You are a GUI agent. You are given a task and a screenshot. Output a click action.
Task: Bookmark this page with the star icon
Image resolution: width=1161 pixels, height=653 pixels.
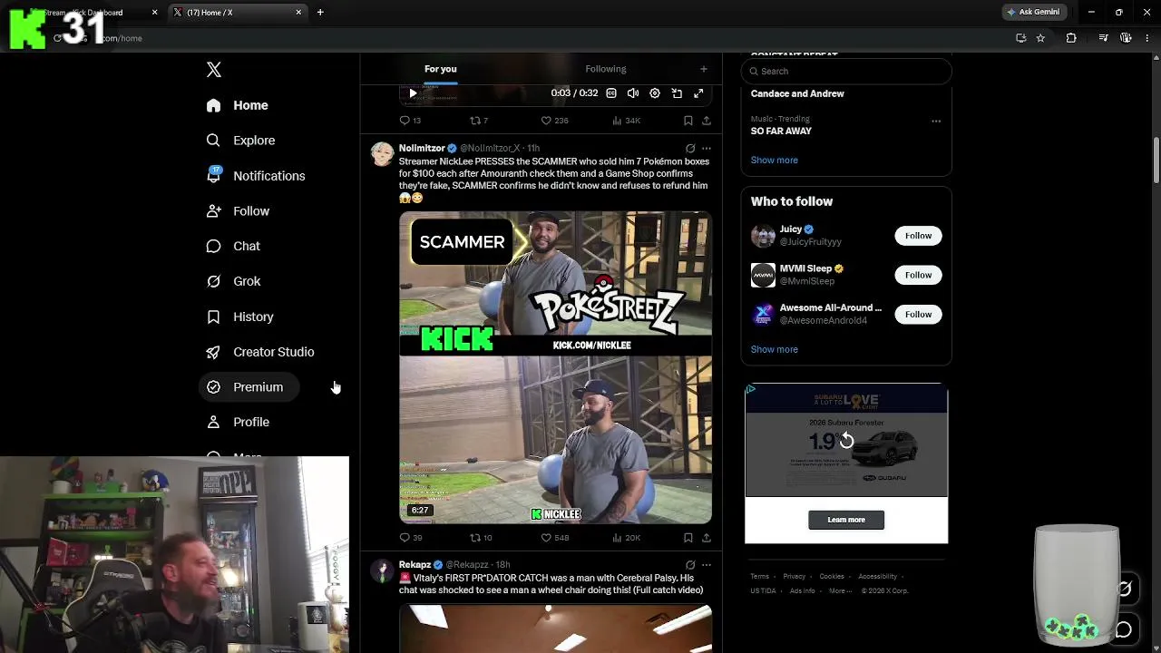click(1040, 38)
